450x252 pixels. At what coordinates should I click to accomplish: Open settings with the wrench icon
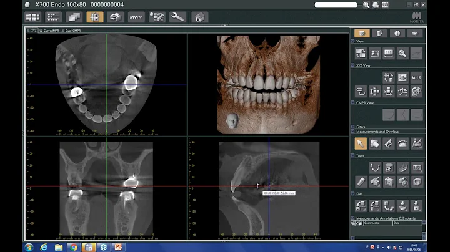pyautogui.click(x=177, y=17)
